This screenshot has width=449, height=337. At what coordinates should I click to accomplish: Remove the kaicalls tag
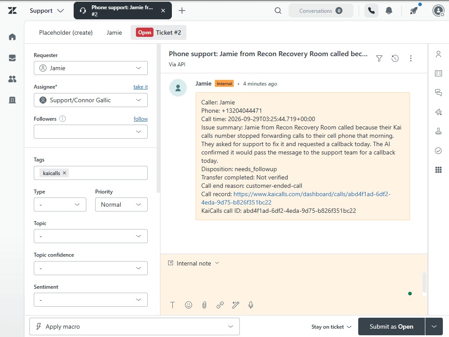point(64,173)
